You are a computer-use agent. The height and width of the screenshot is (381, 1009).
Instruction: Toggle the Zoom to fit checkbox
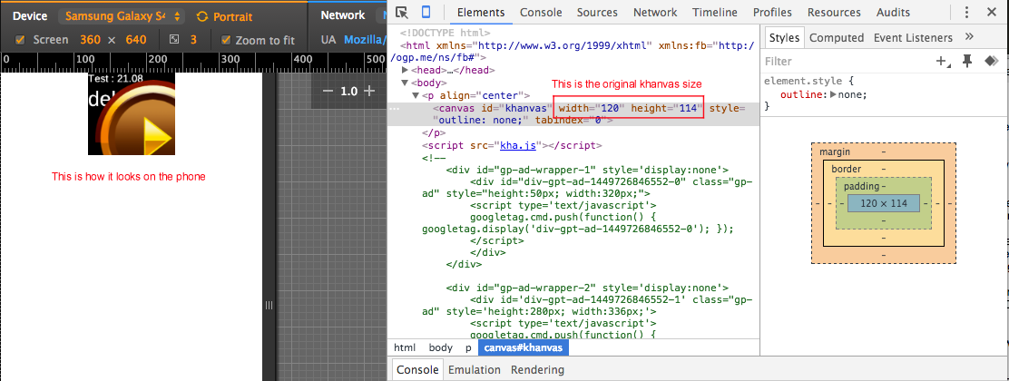[226, 40]
